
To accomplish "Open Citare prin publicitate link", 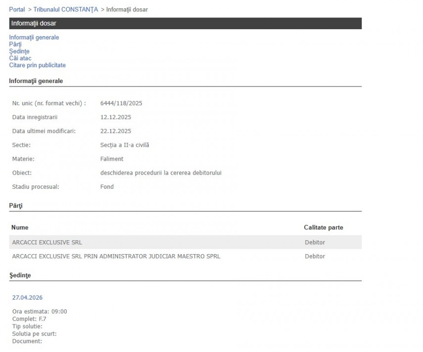I will tap(37, 65).
